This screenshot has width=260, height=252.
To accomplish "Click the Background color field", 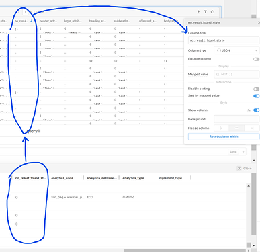I will tap(236, 119).
